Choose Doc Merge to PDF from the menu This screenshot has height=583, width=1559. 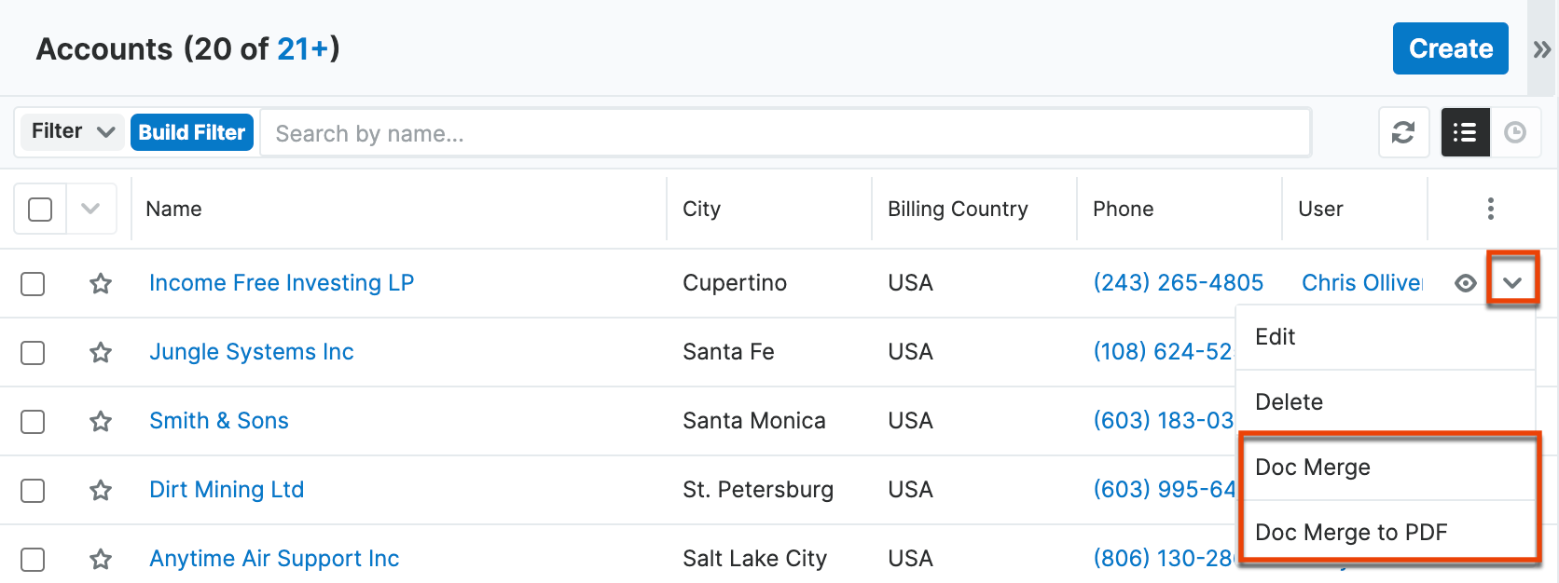[1351, 532]
